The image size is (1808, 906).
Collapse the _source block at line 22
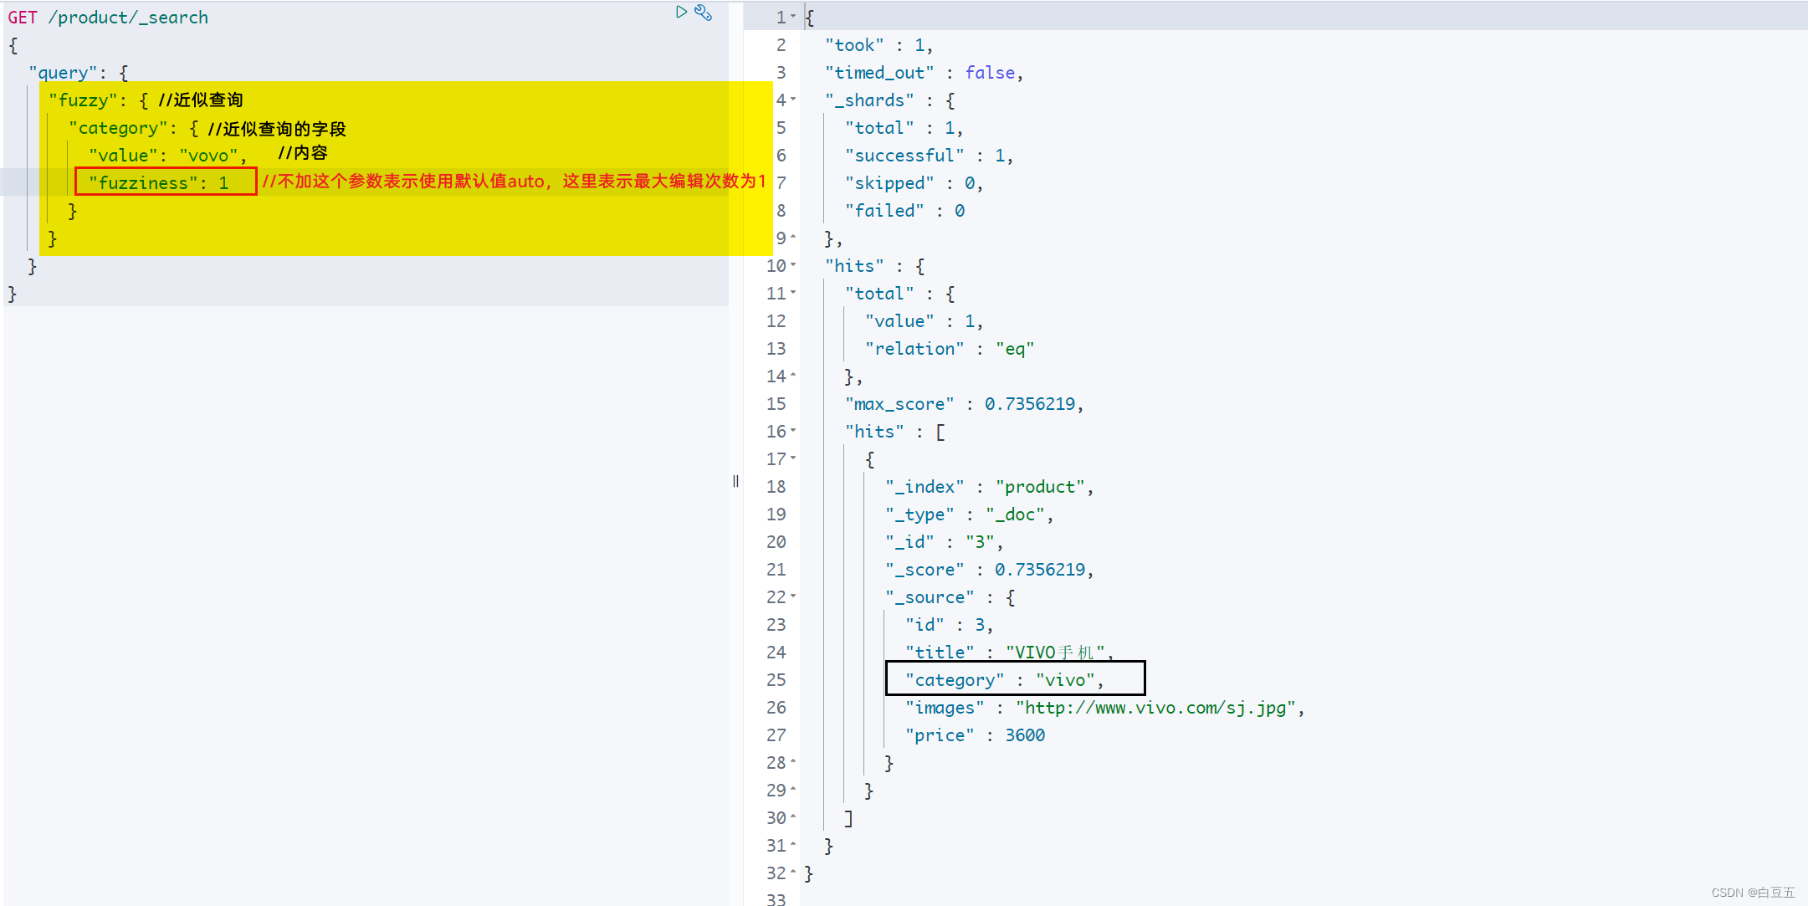(793, 596)
